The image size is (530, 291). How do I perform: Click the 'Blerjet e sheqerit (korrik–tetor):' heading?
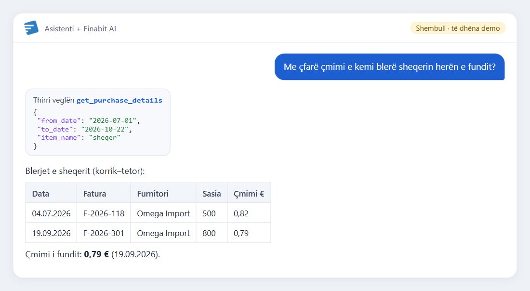click(85, 171)
